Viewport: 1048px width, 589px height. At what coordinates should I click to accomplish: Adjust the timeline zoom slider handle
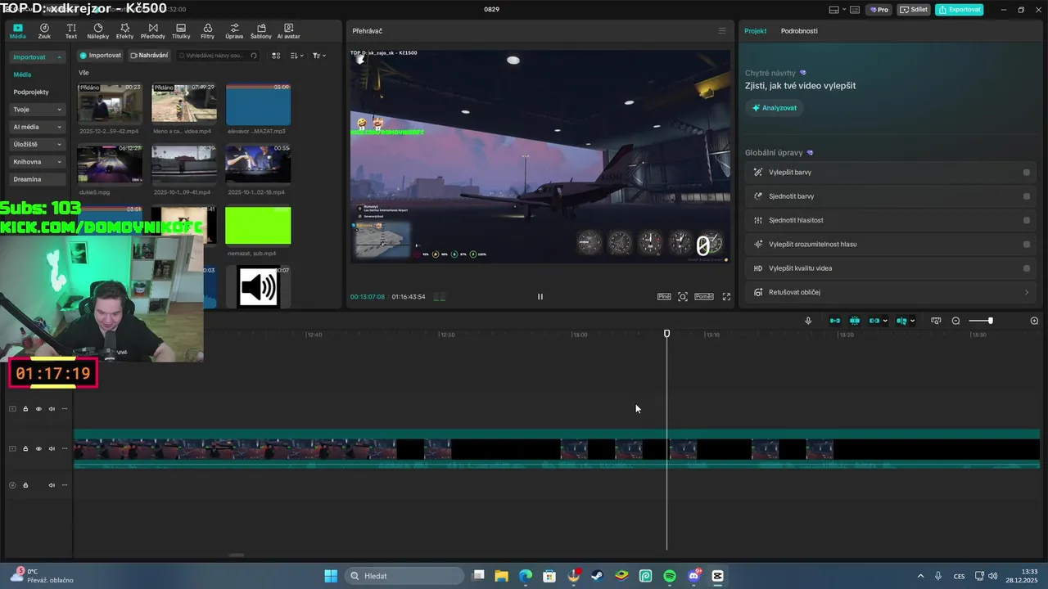990,321
